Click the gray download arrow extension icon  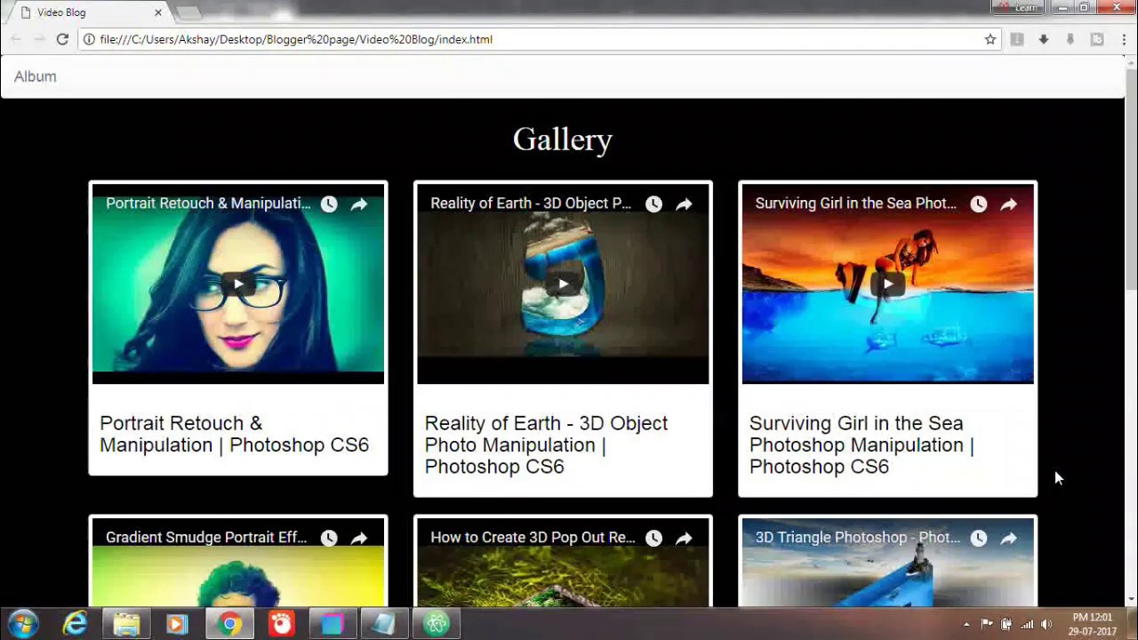[x=1070, y=39]
